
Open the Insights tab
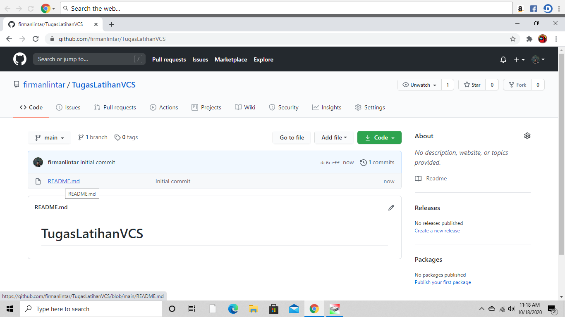(327, 107)
